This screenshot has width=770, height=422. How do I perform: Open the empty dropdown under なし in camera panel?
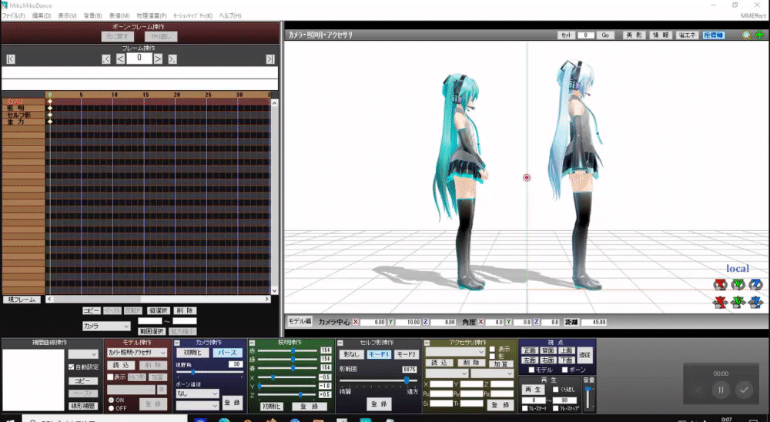(197, 405)
